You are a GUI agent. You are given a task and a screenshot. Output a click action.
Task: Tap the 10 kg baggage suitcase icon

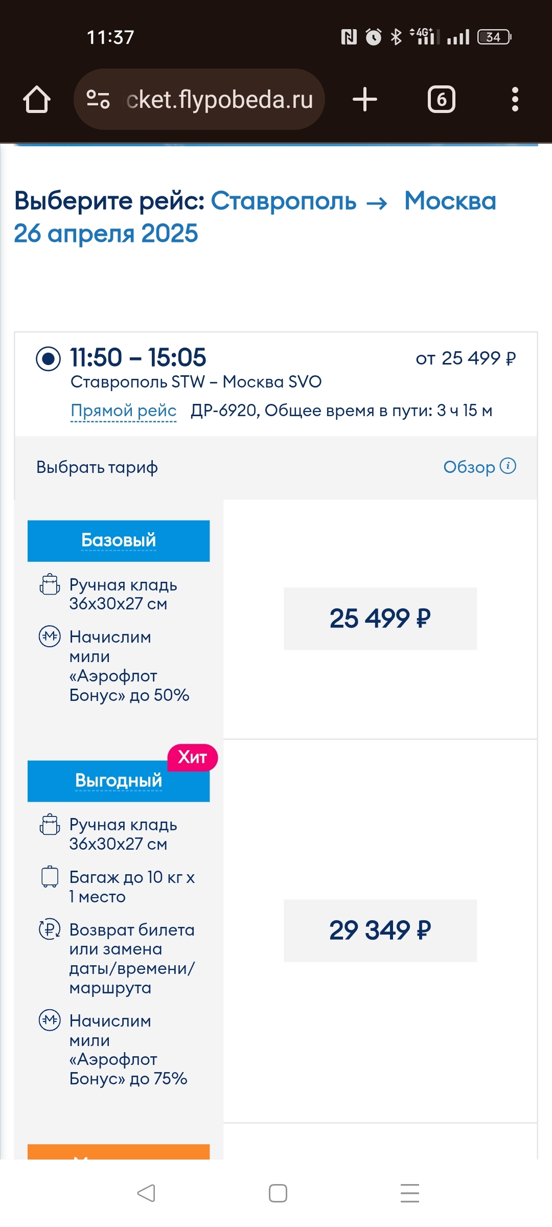50,876
